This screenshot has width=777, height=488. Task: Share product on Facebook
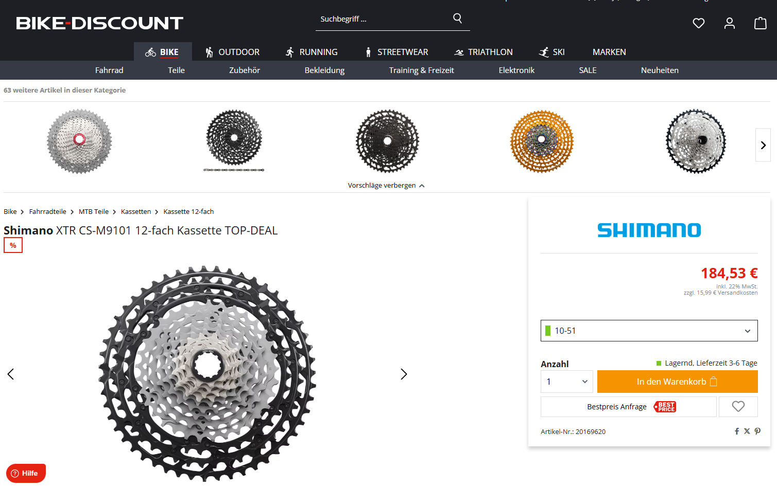point(737,431)
